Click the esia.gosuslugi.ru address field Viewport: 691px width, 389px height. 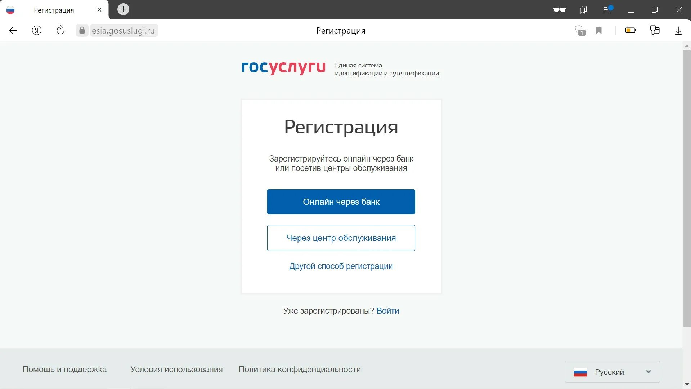[123, 31]
